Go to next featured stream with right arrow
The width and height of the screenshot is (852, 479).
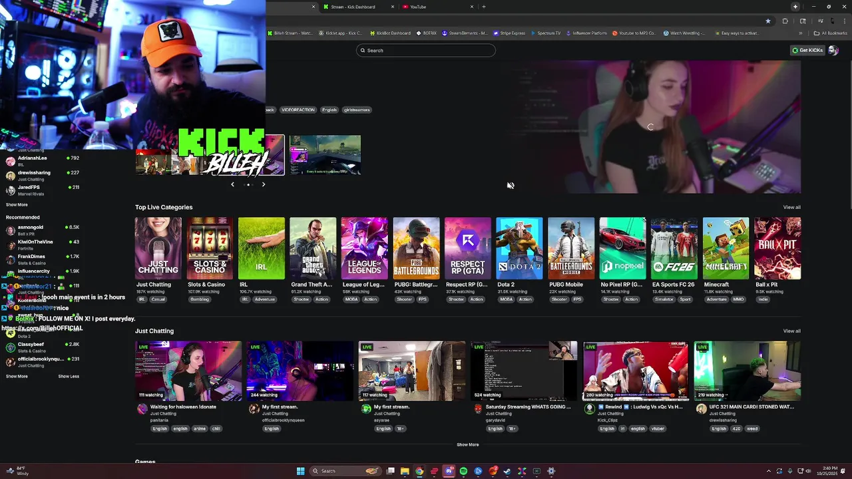pos(264,184)
